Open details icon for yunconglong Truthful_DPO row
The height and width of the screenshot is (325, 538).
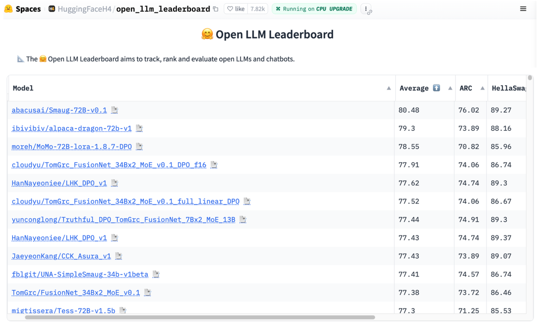click(243, 220)
